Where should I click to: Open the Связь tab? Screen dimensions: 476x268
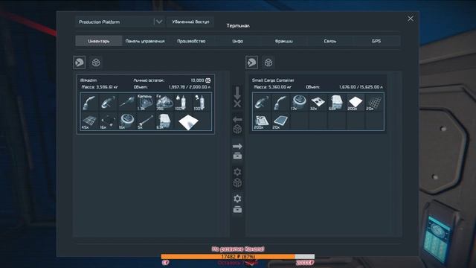(330, 41)
